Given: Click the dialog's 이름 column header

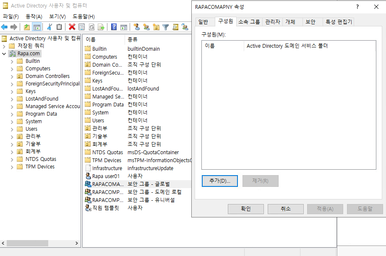Looking at the screenshot, I should (x=223, y=46).
